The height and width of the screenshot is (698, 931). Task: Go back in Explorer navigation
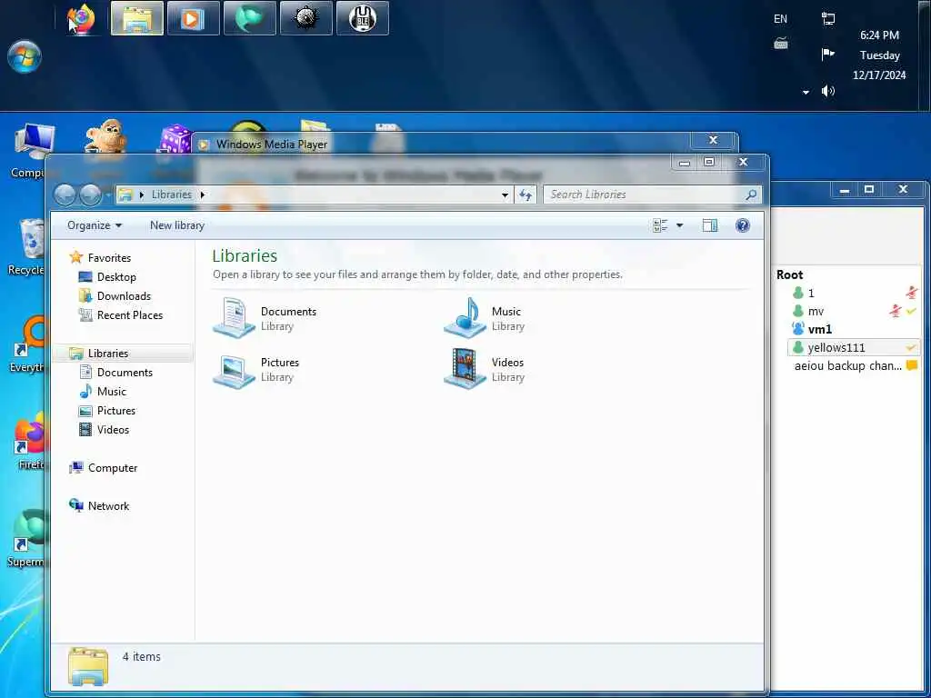(65, 194)
